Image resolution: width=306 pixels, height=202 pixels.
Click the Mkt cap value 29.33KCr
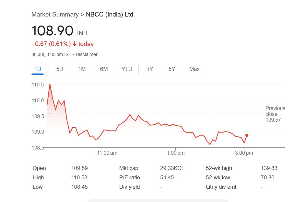point(171,168)
